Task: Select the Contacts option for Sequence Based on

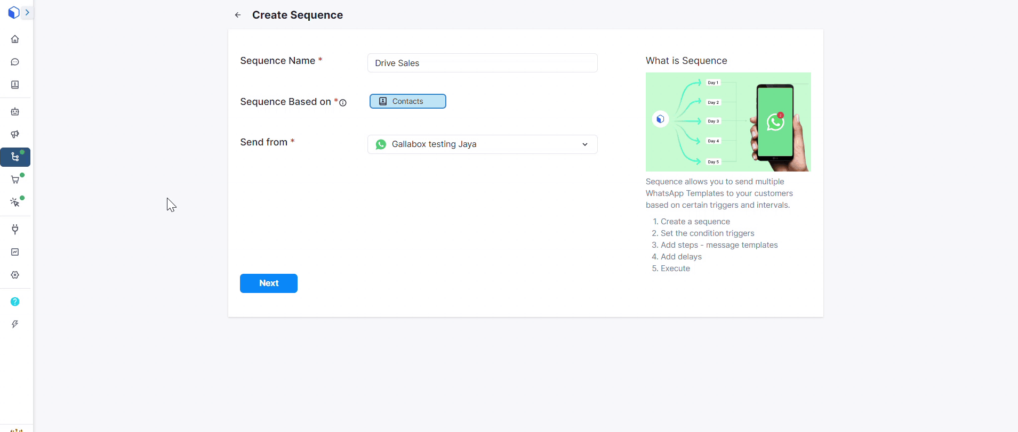Action: pyautogui.click(x=407, y=101)
